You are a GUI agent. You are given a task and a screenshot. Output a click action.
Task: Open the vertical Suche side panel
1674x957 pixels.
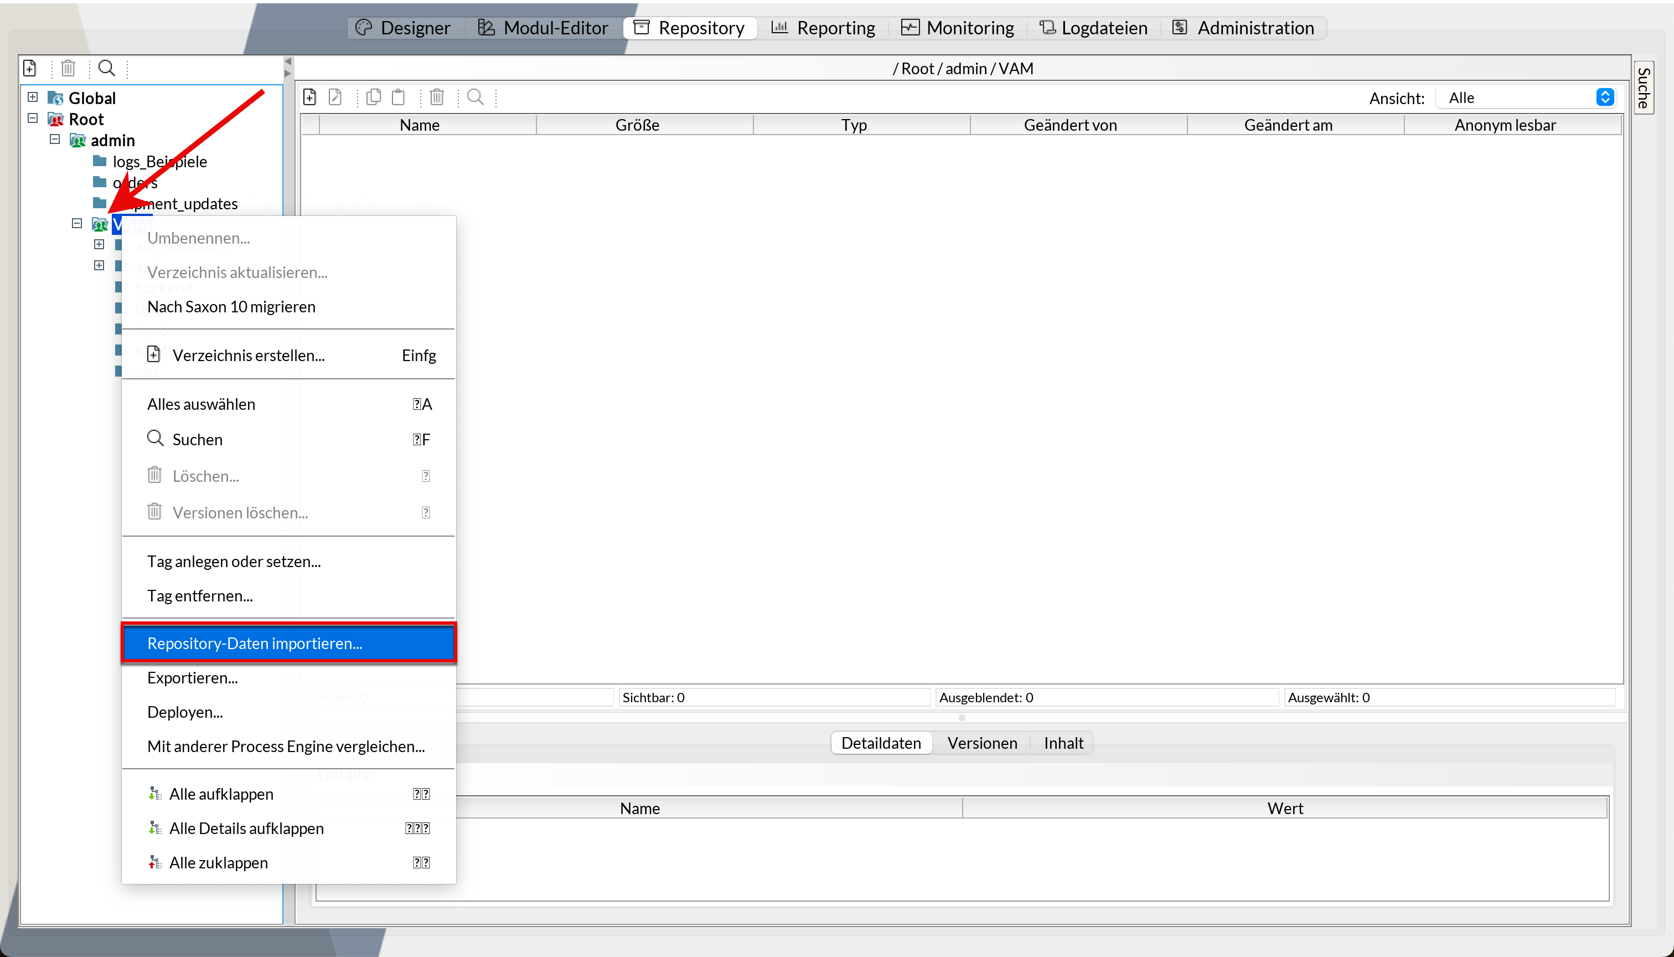coord(1643,88)
